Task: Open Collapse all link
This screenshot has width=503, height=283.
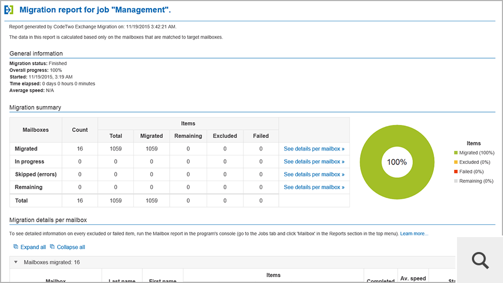Action: click(71, 247)
